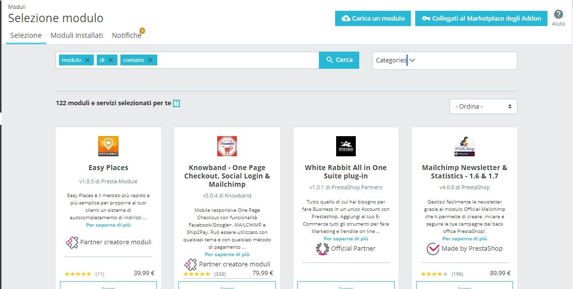Screen dimensions: 573x289
Task: Open 'Per saperne di più' for Mailchimp
Action: coord(464,238)
